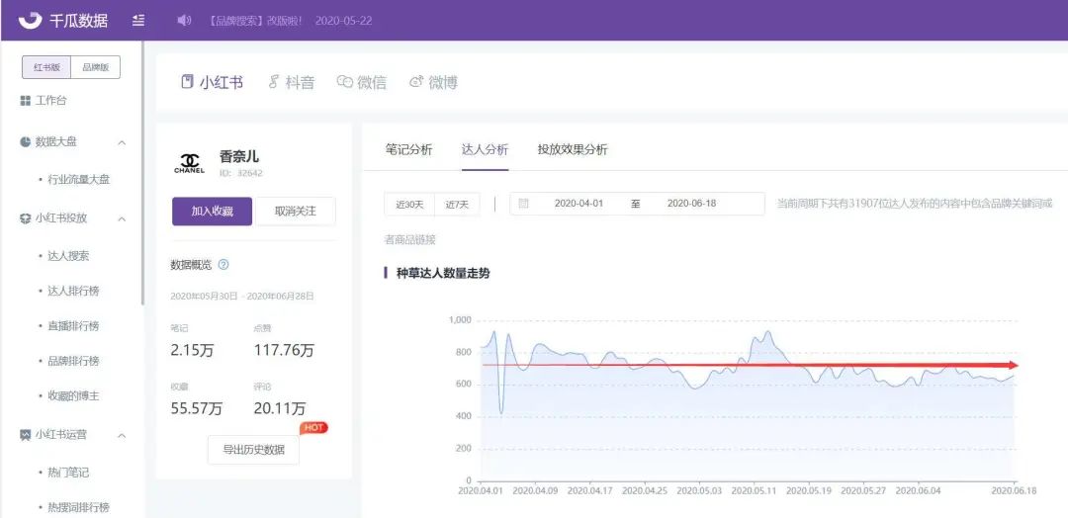1068x518 pixels.
Task: Switch to the 小红书 platform tab
Action: point(212,82)
